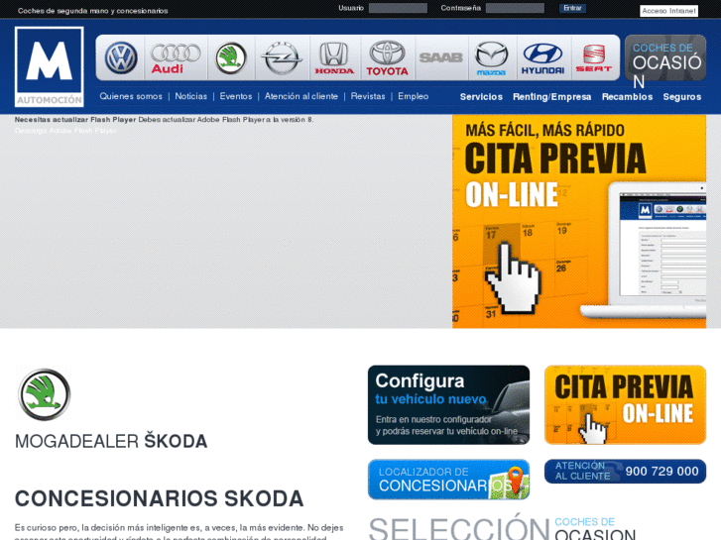The width and height of the screenshot is (721, 540).
Task: Select the Audi brand logo
Action: 176,58
